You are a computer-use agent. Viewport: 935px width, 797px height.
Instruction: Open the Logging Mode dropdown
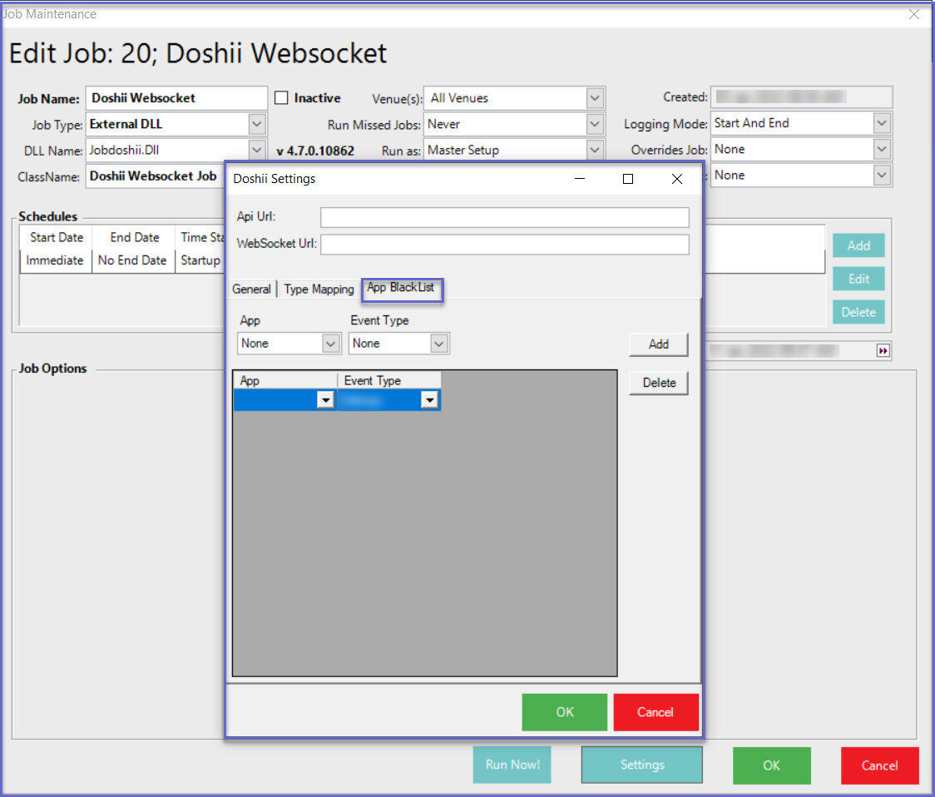[882, 123]
